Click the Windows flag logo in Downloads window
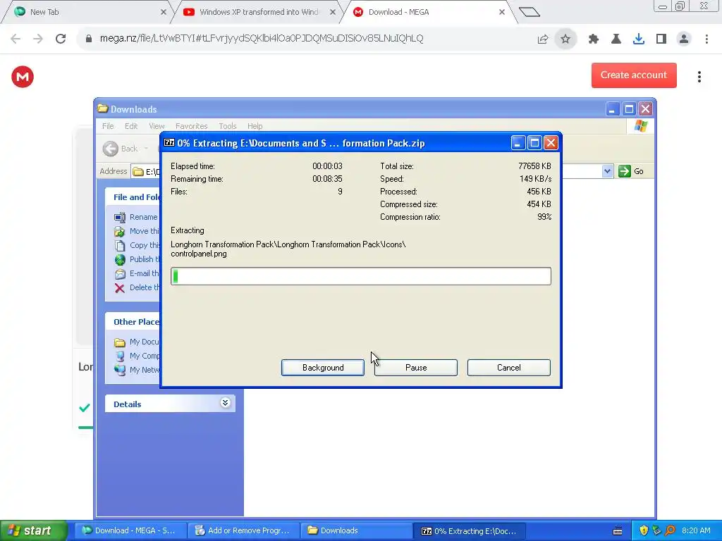 click(x=640, y=126)
